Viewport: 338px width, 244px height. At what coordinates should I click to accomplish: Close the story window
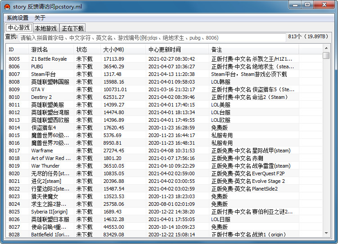[x=324, y=5]
